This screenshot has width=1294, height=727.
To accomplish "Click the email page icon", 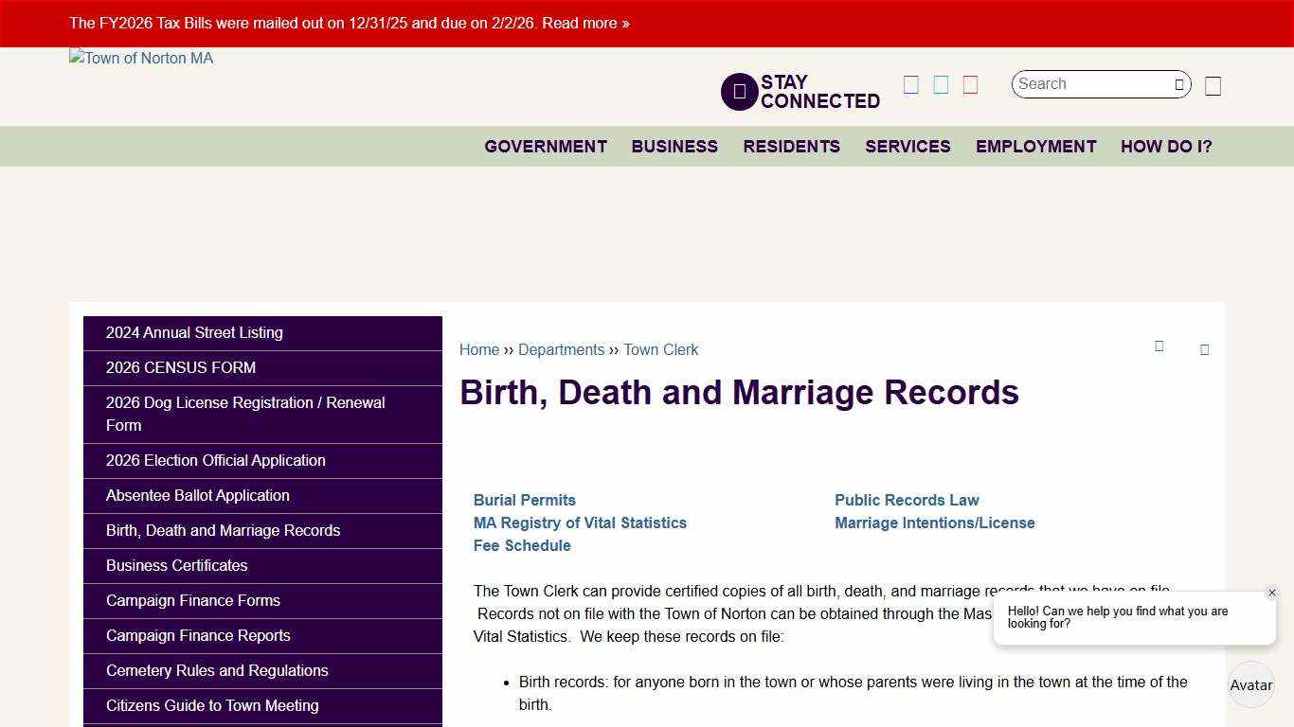I will [1204, 349].
